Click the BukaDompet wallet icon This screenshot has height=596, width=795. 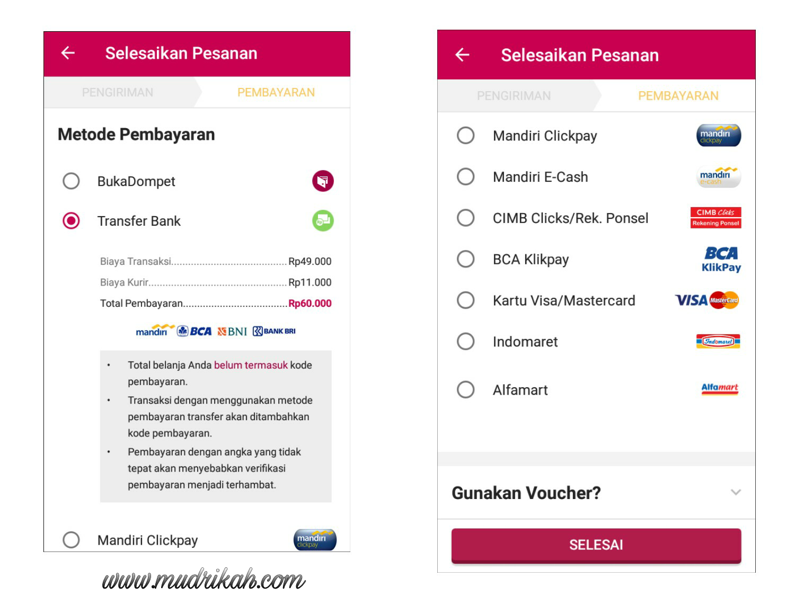323,181
